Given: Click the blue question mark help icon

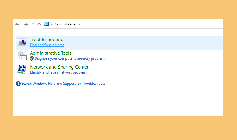Looking at the screenshot, I should tap(18, 84).
